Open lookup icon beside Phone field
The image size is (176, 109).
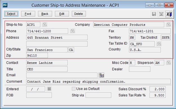(x=72, y=31)
